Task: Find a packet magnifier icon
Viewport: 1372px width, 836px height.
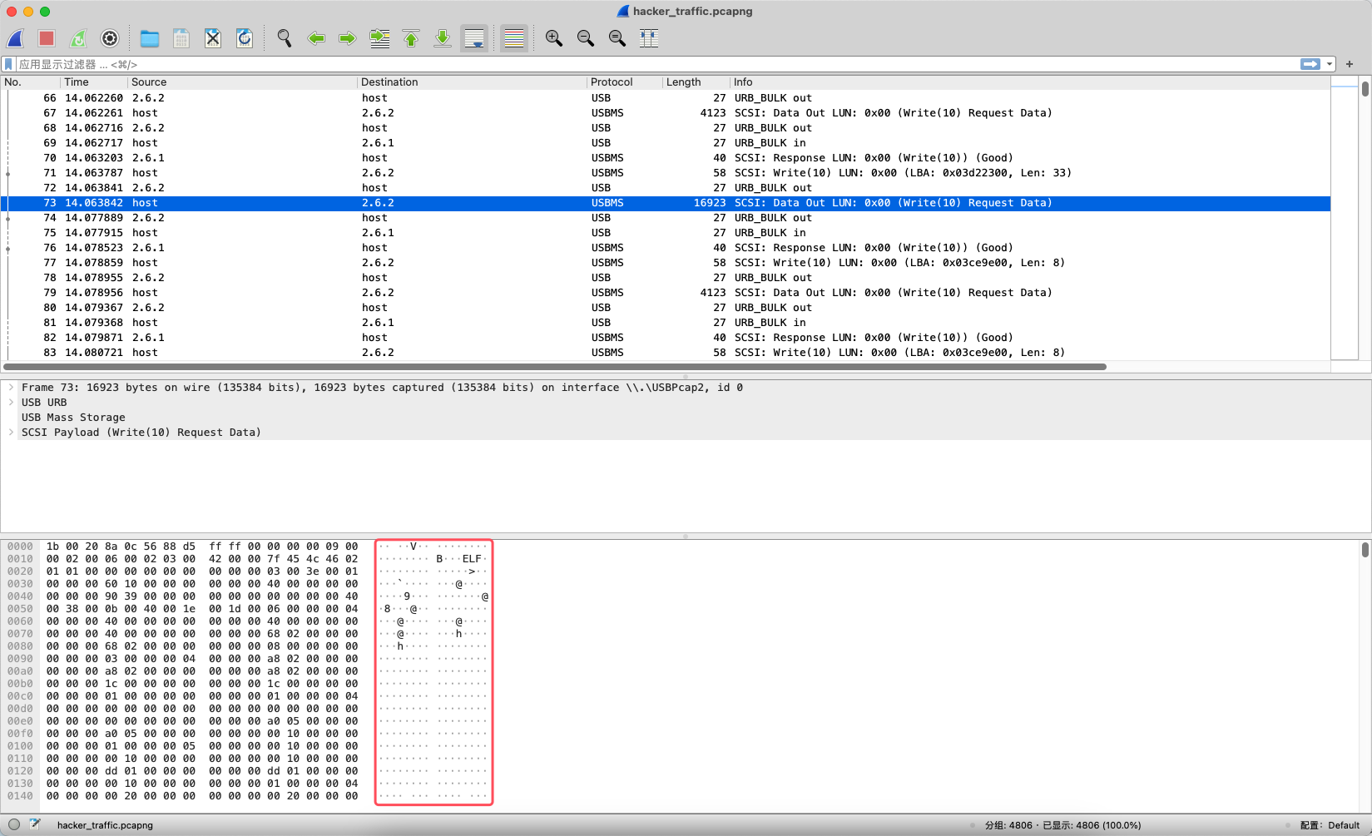Action: coord(285,38)
